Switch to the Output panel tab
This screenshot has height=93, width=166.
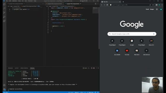[17, 68]
